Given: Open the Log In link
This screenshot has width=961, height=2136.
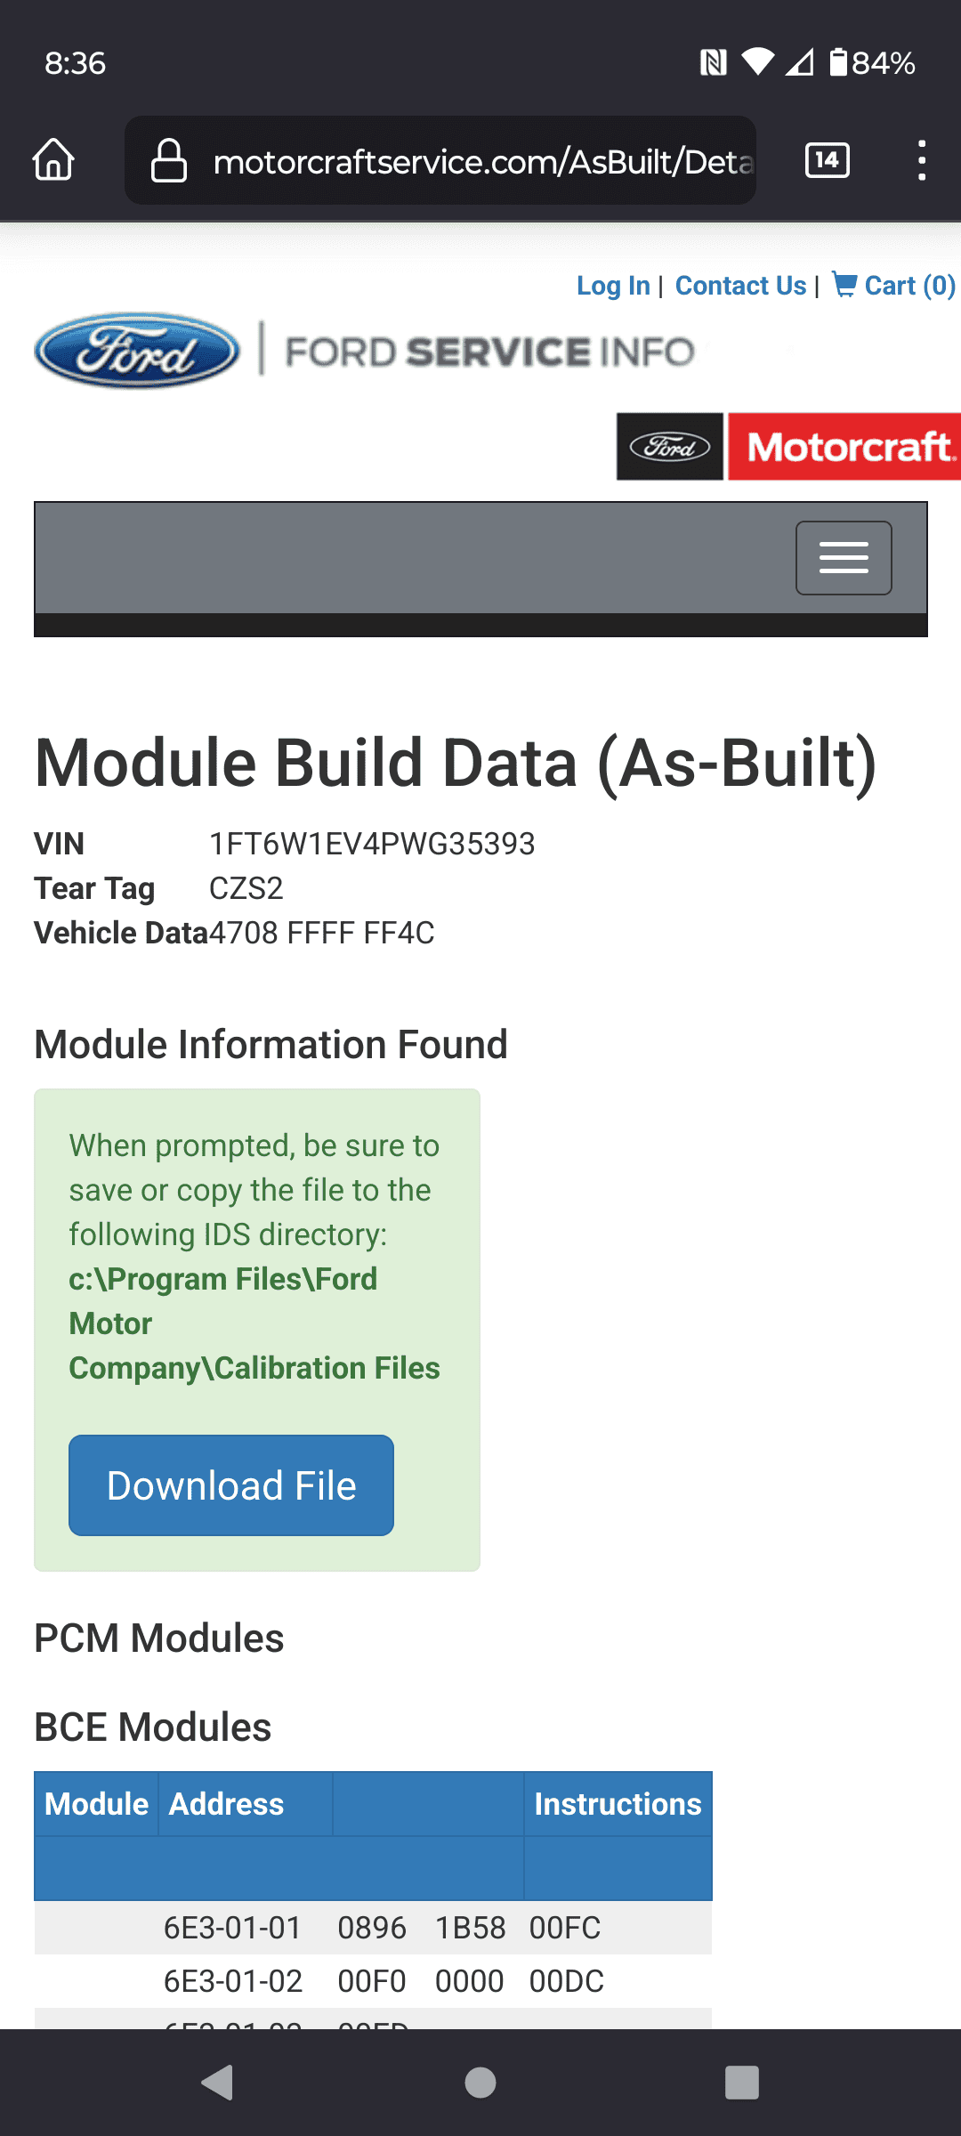Looking at the screenshot, I should [613, 286].
